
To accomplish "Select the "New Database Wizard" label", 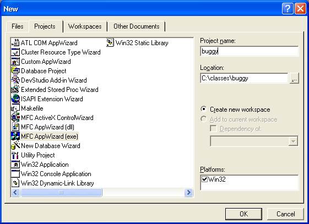I will [x=51, y=146].
